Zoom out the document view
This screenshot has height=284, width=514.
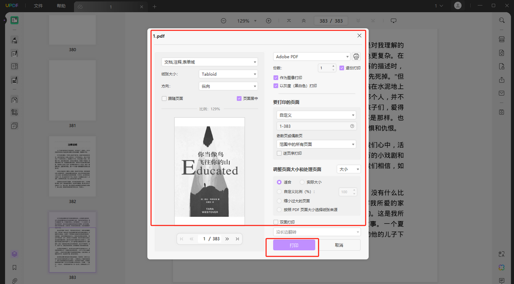pos(224,21)
